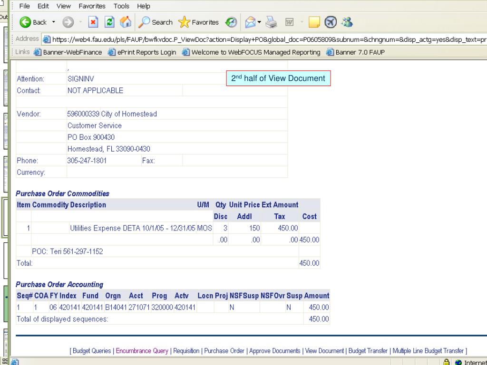Click 'PO Box 900430' address line
The width and height of the screenshot is (487, 365).
pos(91,137)
